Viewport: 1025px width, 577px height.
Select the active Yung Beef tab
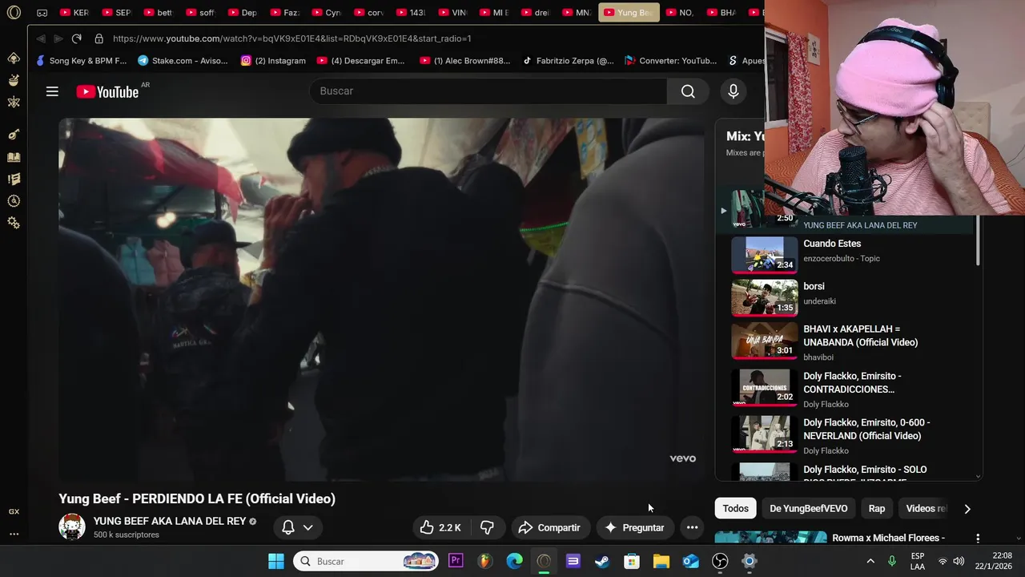click(629, 13)
